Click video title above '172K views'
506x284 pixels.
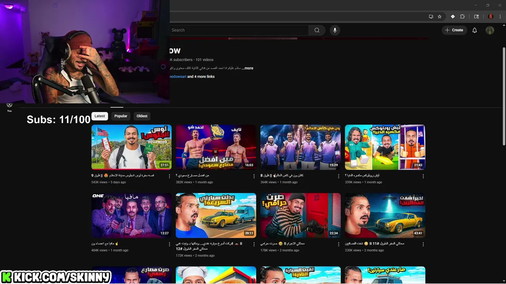tap(209, 246)
